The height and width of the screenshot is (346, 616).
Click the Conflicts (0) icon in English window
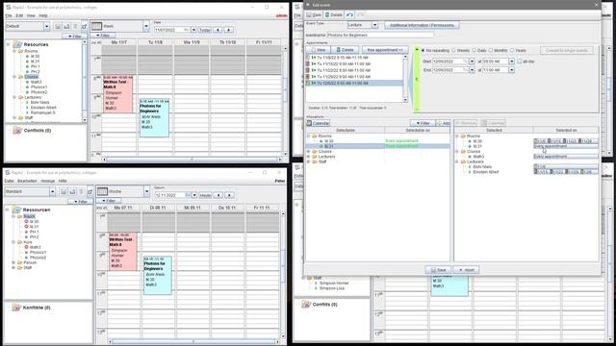point(17,131)
